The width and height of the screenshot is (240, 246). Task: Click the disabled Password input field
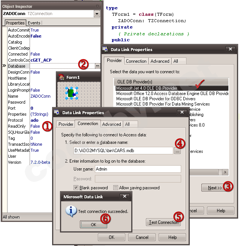coord(138,179)
